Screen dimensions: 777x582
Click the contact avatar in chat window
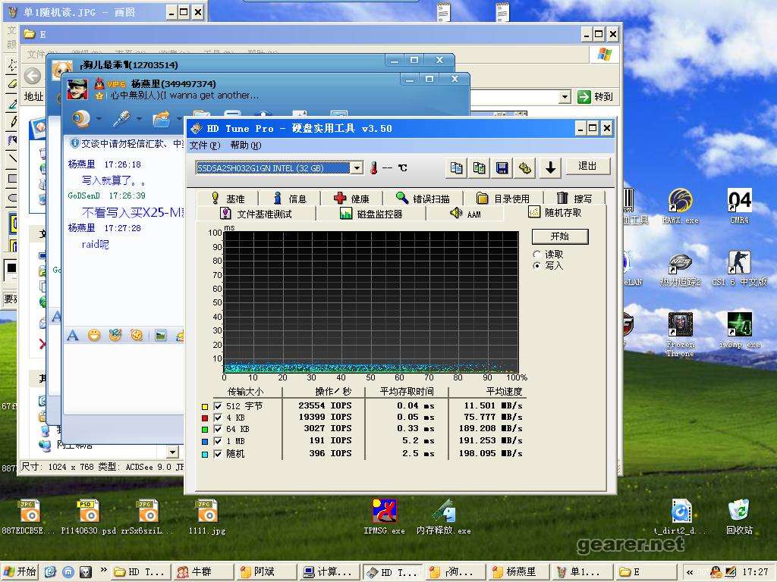[77, 89]
